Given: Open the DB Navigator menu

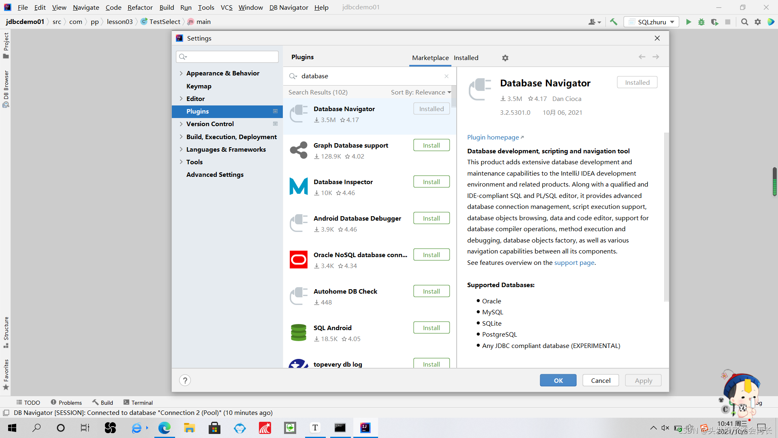Looking at the screenshot, I should 289,7.
